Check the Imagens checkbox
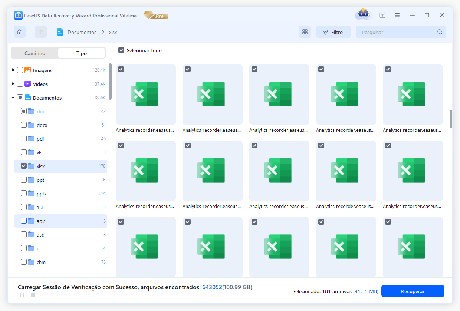 click(20, 70)
